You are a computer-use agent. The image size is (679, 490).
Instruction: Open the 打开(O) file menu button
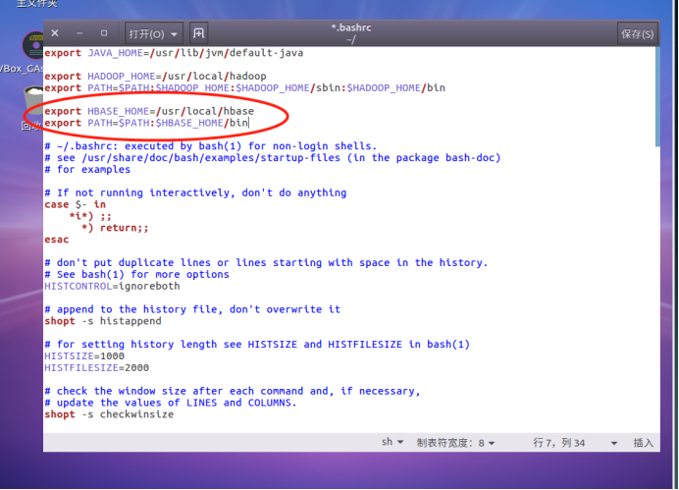pyautogui.click(x=153, y=33)
